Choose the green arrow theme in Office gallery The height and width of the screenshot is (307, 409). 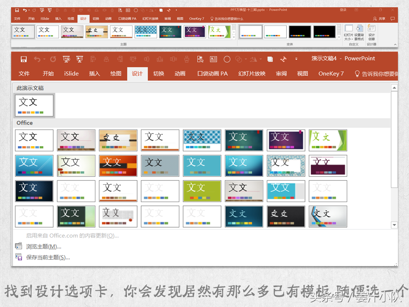[328, 140]
